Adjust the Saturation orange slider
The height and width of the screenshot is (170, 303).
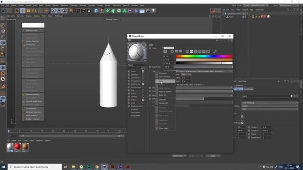pyautogui.click(x=204, y=60)
